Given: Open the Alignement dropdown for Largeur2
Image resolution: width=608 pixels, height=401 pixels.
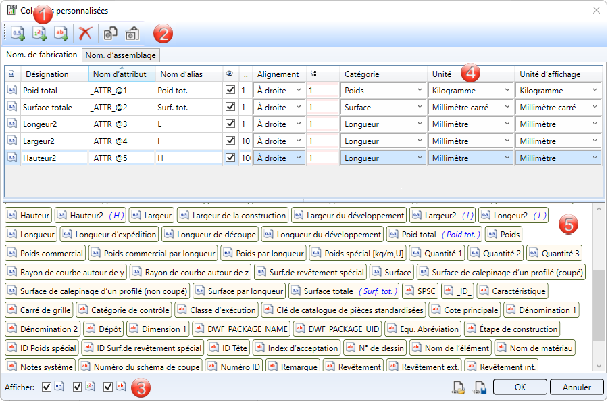Looking at the screenshot, I should pyautogui.click(x=279, y=141).
